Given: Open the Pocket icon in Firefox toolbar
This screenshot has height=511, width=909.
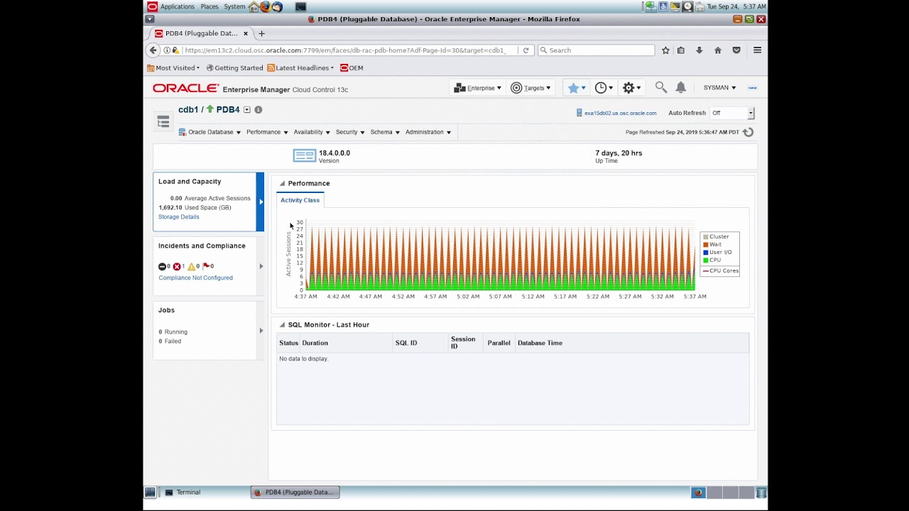Looking at the screenshot, I should [x=736, y=50].
